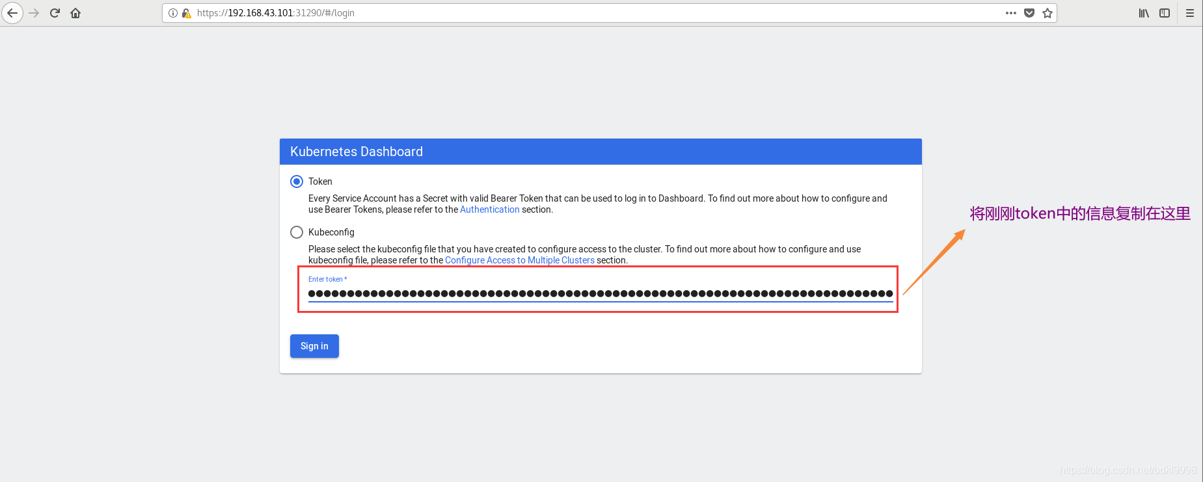1203x482 pixels.
Task: Click the Sign in button
Action: tap(314, 346)
